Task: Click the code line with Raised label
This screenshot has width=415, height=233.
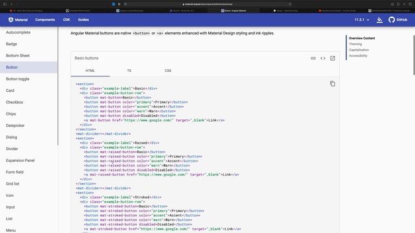Action: point(119,143)
